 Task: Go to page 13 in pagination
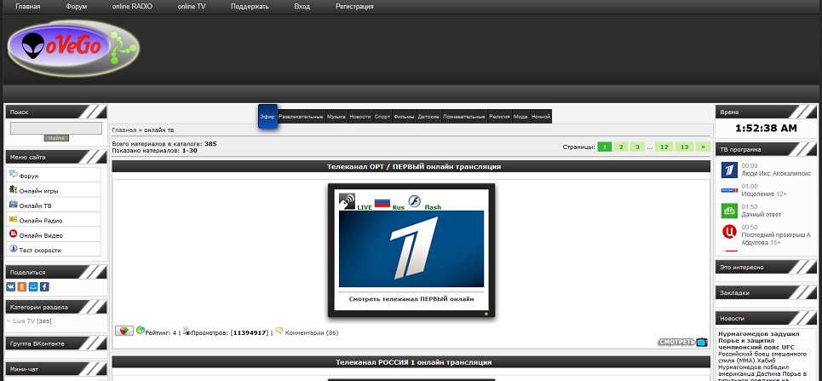point(684,147)
